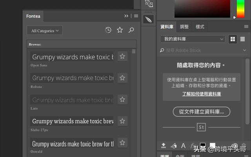Click the Oswald font name label
The height and width of the screenshot is (157, 251).
click(36, 152)
